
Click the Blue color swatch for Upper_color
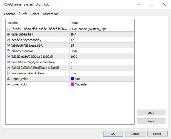click(x=72, y=79)
